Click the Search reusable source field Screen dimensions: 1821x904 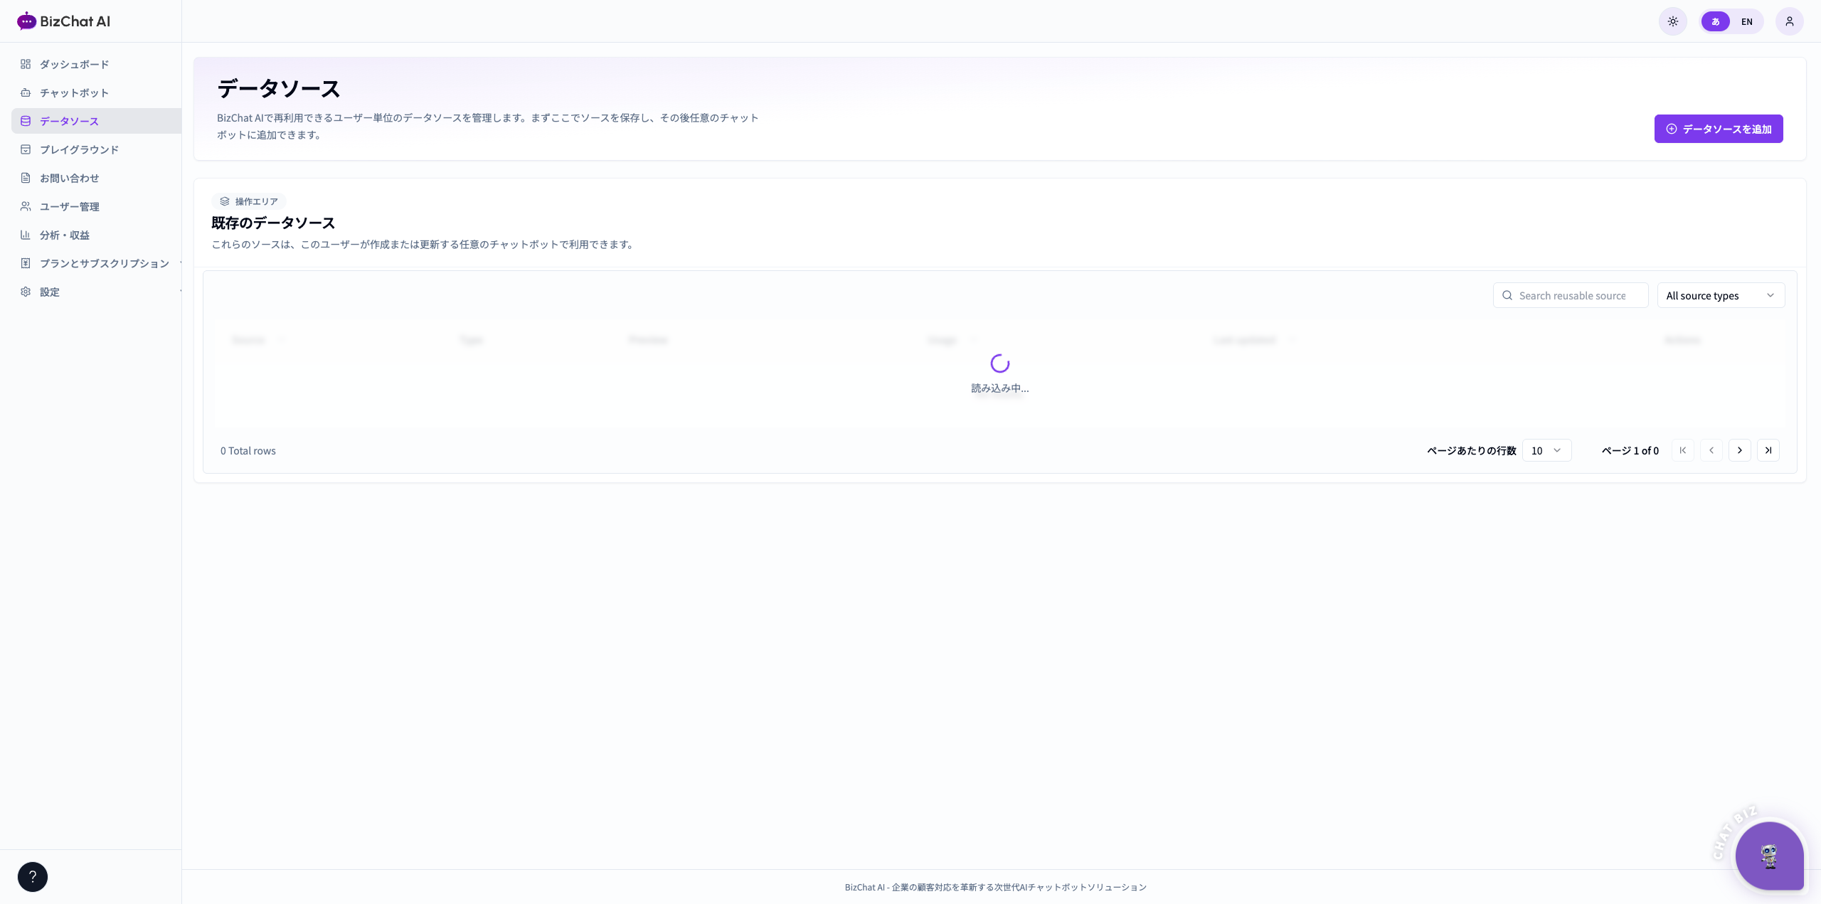1570,295
